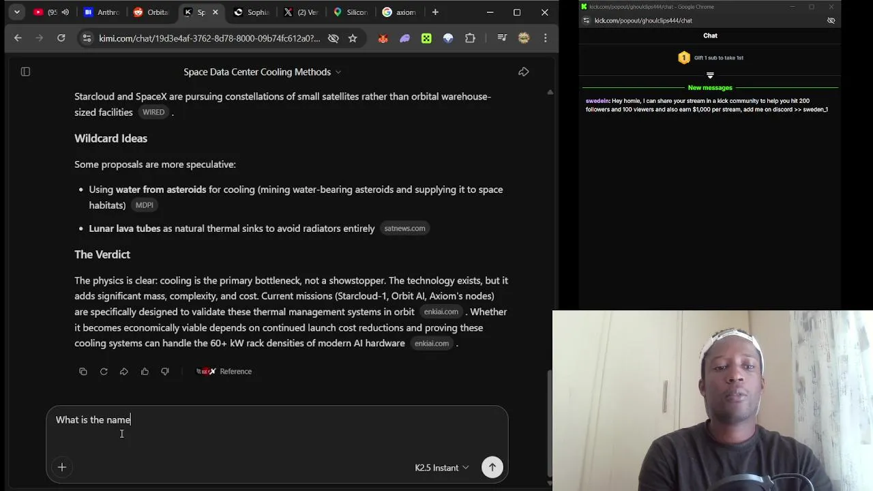This screenshot has width=873, height=491.
Task: Open the purple ghost extension
Action: tap(404, 38)
